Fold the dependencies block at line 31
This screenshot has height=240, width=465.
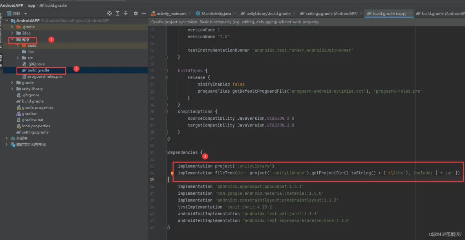(167, 152)
